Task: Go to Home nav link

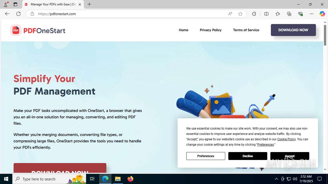Action: [183, 30]
